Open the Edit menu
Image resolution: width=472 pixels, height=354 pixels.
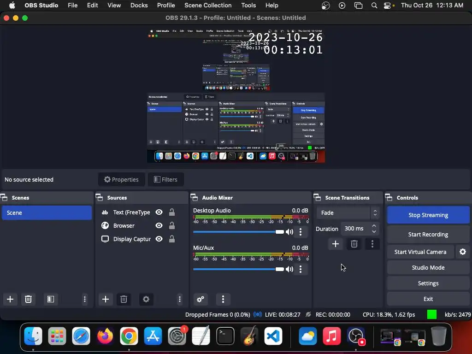92,6
